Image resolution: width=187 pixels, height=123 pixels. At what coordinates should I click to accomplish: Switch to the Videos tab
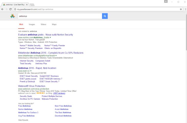tap(43, 24)
